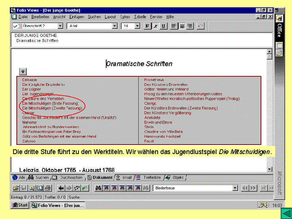Click the document vertical scrollbar down arrow
The height and width of the screenshot is (219, 292).
click(270, 169)
